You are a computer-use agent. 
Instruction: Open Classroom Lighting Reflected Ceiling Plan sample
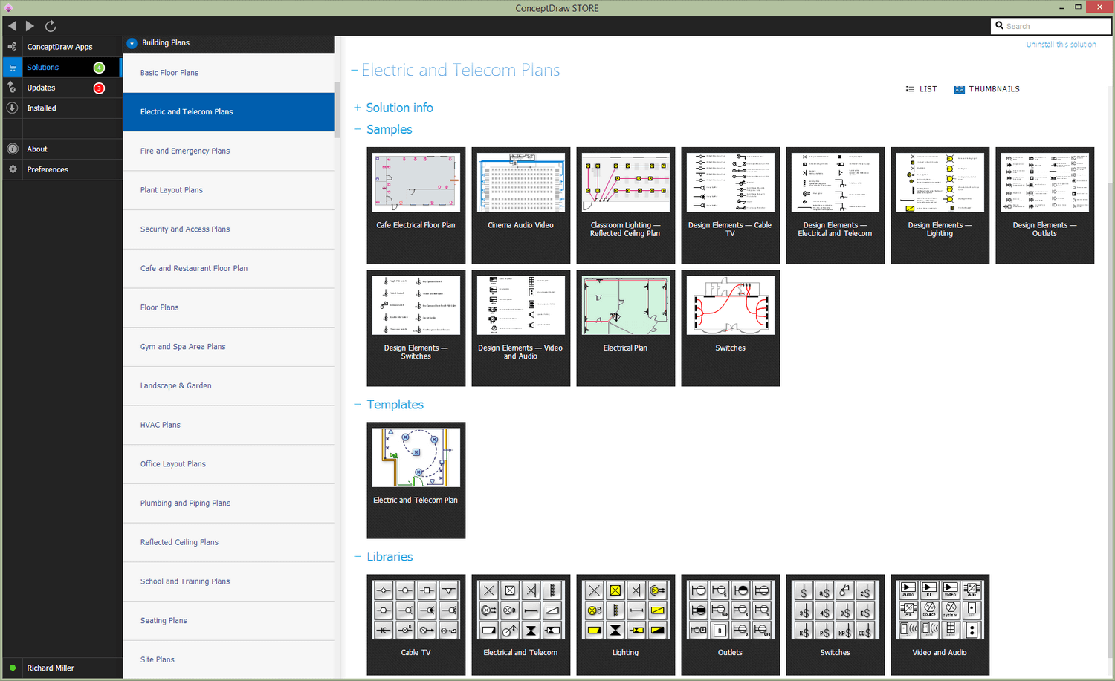tap(626, 205)
